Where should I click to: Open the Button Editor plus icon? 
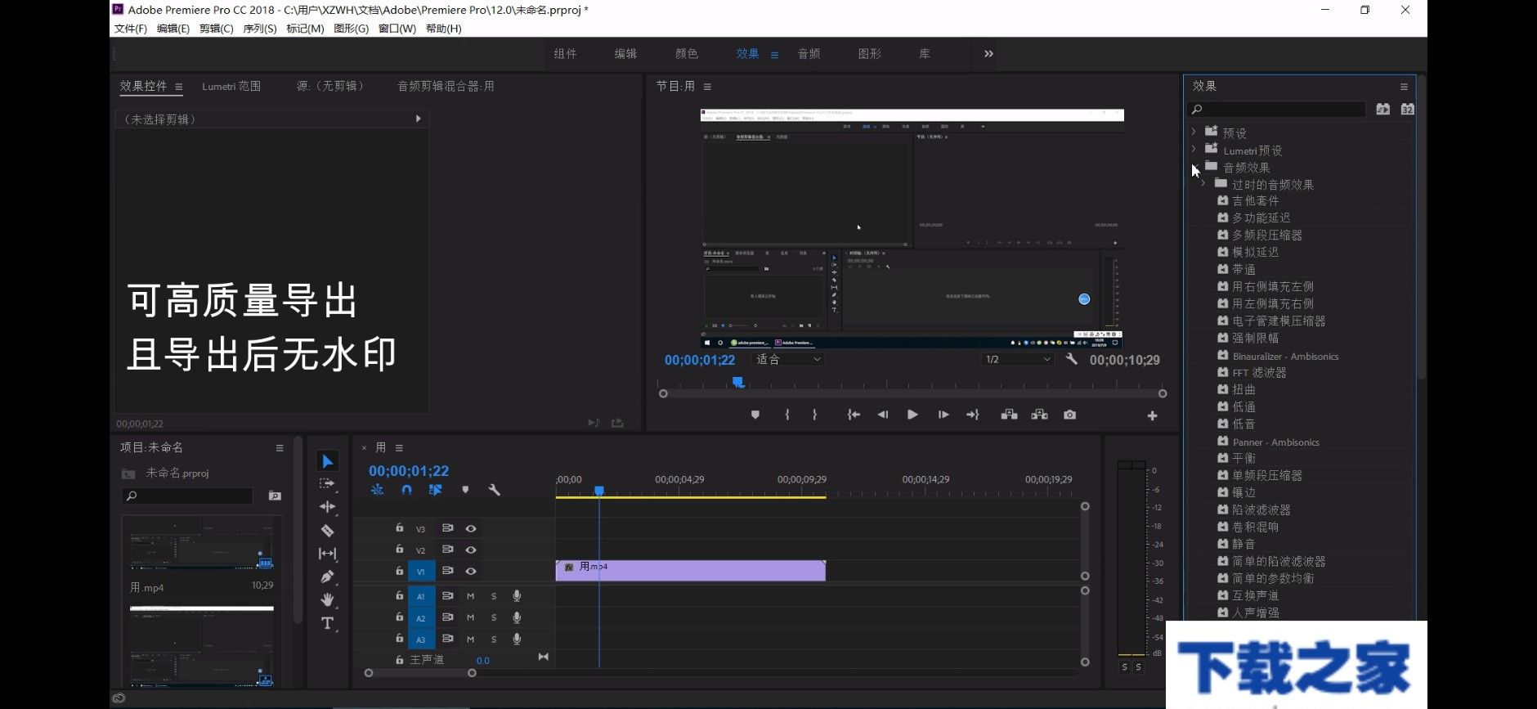pyautogui.click(x=1152, y=416)
